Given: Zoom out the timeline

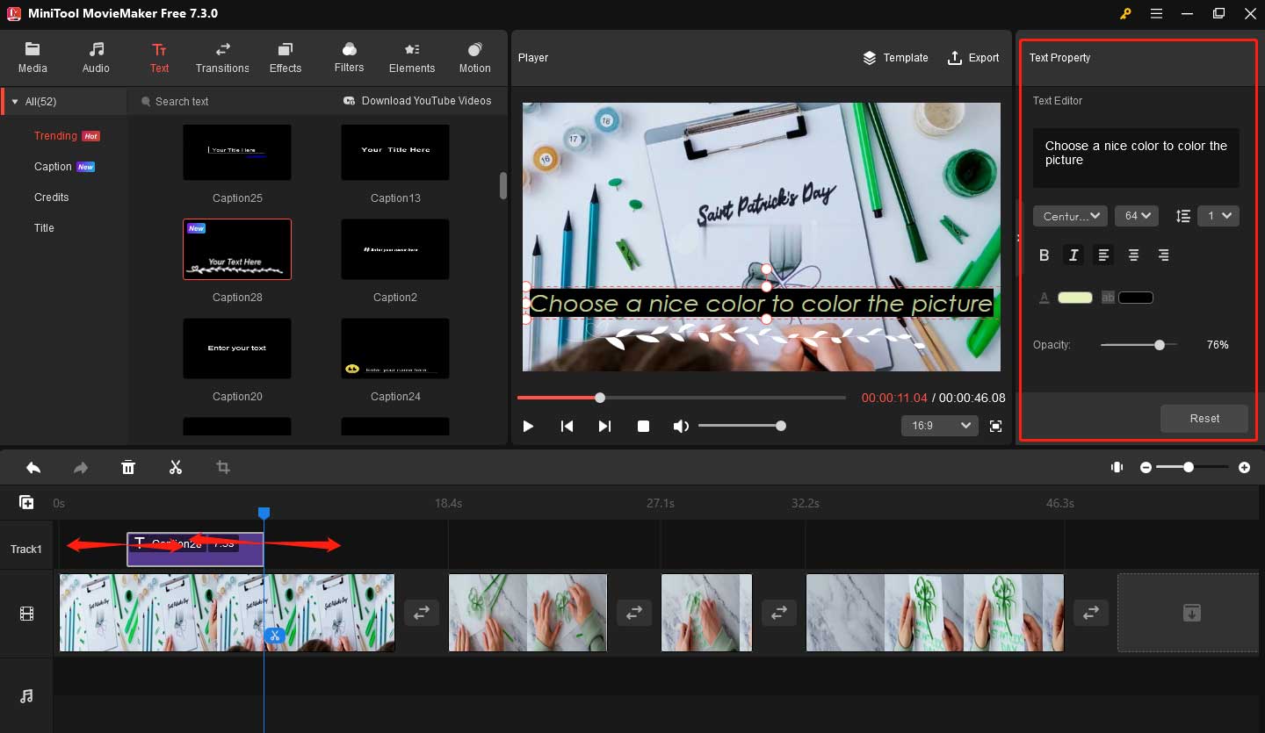Looking at the screenshot, I should (1146, 468).
